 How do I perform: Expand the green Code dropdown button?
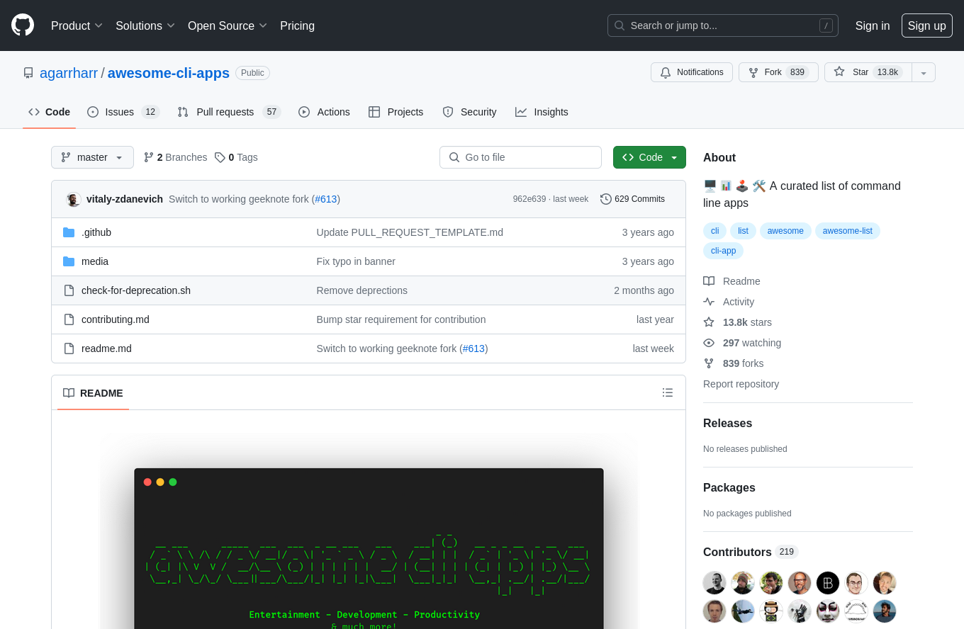click(649, 157)
